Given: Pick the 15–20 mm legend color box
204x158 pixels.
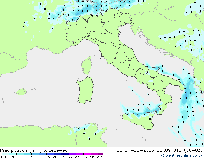Looking at the screenshot, I should (50, 154).
